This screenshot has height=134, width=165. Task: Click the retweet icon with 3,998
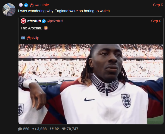coord(34,129)
